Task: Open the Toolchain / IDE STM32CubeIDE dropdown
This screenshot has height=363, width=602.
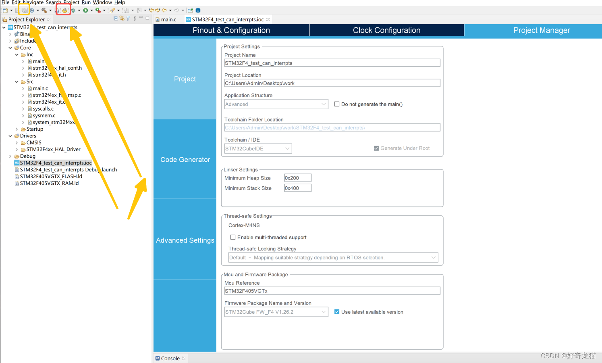Action: point(258,148)
